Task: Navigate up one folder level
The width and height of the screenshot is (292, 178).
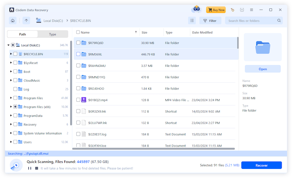Action: (x=26, y=21)
